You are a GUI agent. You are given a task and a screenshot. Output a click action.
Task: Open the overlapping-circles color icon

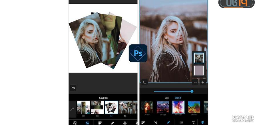(125, 123)
